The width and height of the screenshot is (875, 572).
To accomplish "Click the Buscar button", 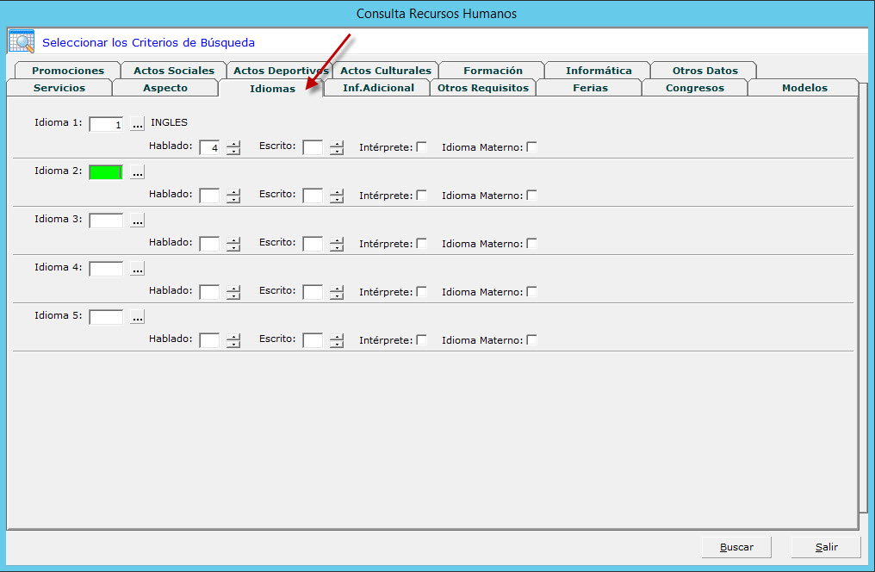I will coord(736,547).
